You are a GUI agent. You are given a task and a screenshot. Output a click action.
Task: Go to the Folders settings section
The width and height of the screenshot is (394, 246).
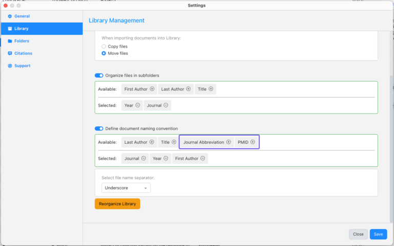coord(22,41)
